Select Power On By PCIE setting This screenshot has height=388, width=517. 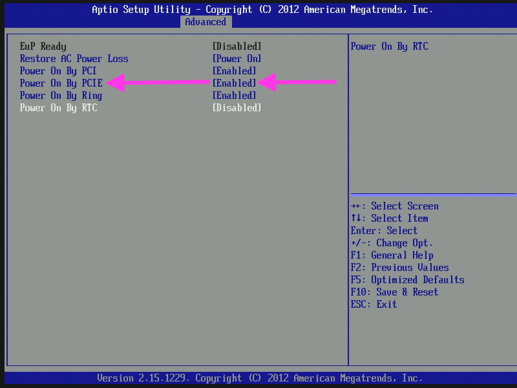click(61, 83)
